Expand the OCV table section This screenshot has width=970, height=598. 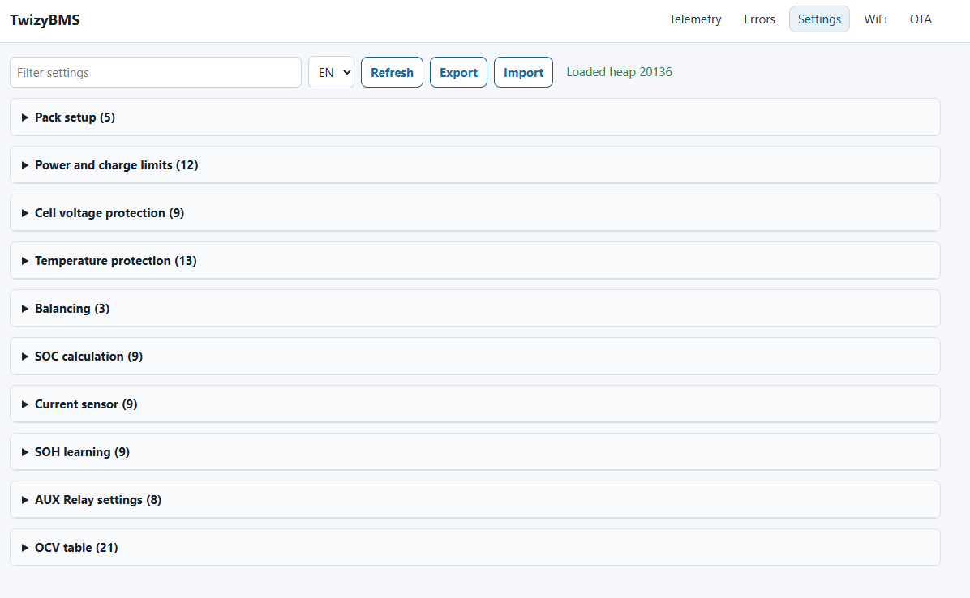pyautogui.click(x=475, y=547)
